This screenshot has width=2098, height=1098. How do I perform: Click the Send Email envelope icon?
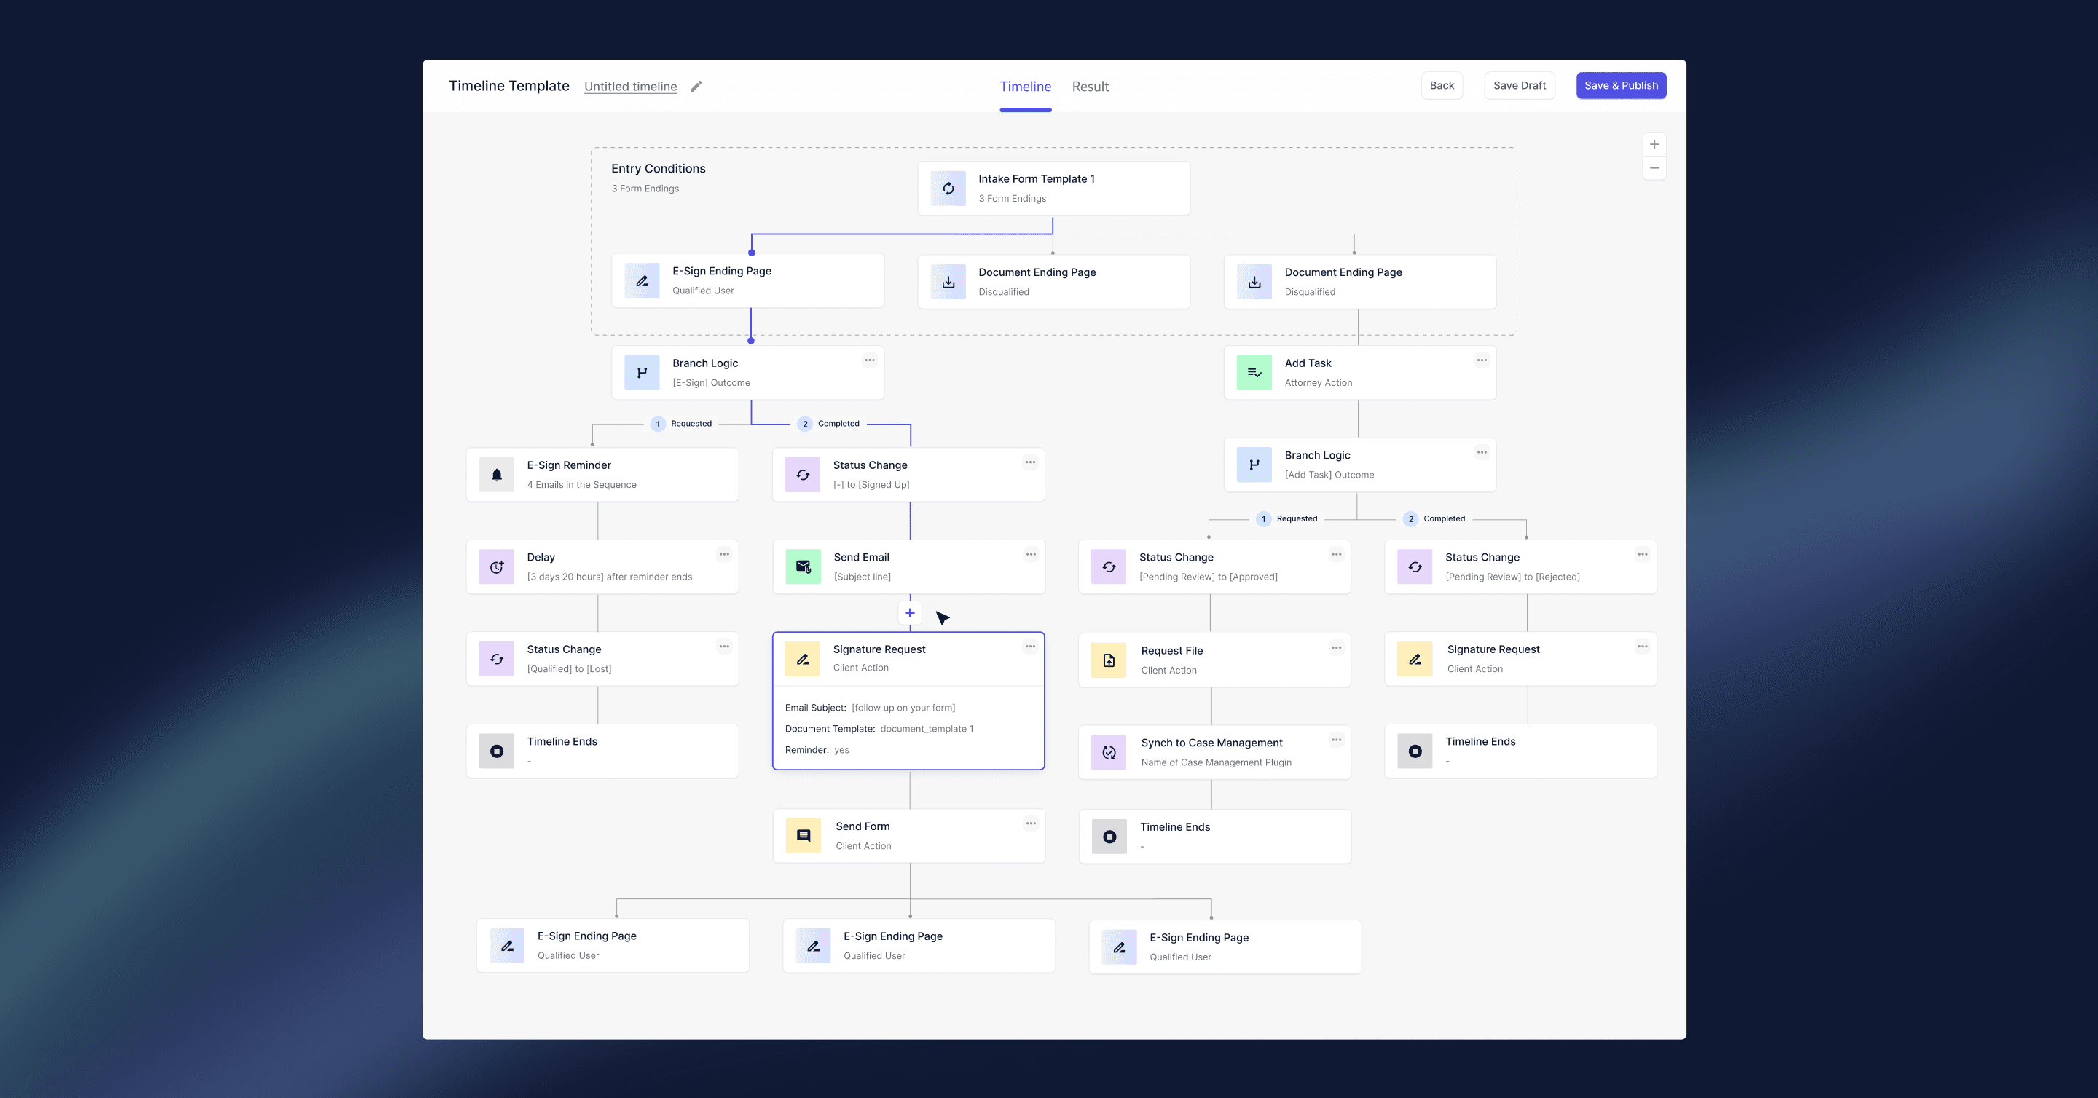803,566
